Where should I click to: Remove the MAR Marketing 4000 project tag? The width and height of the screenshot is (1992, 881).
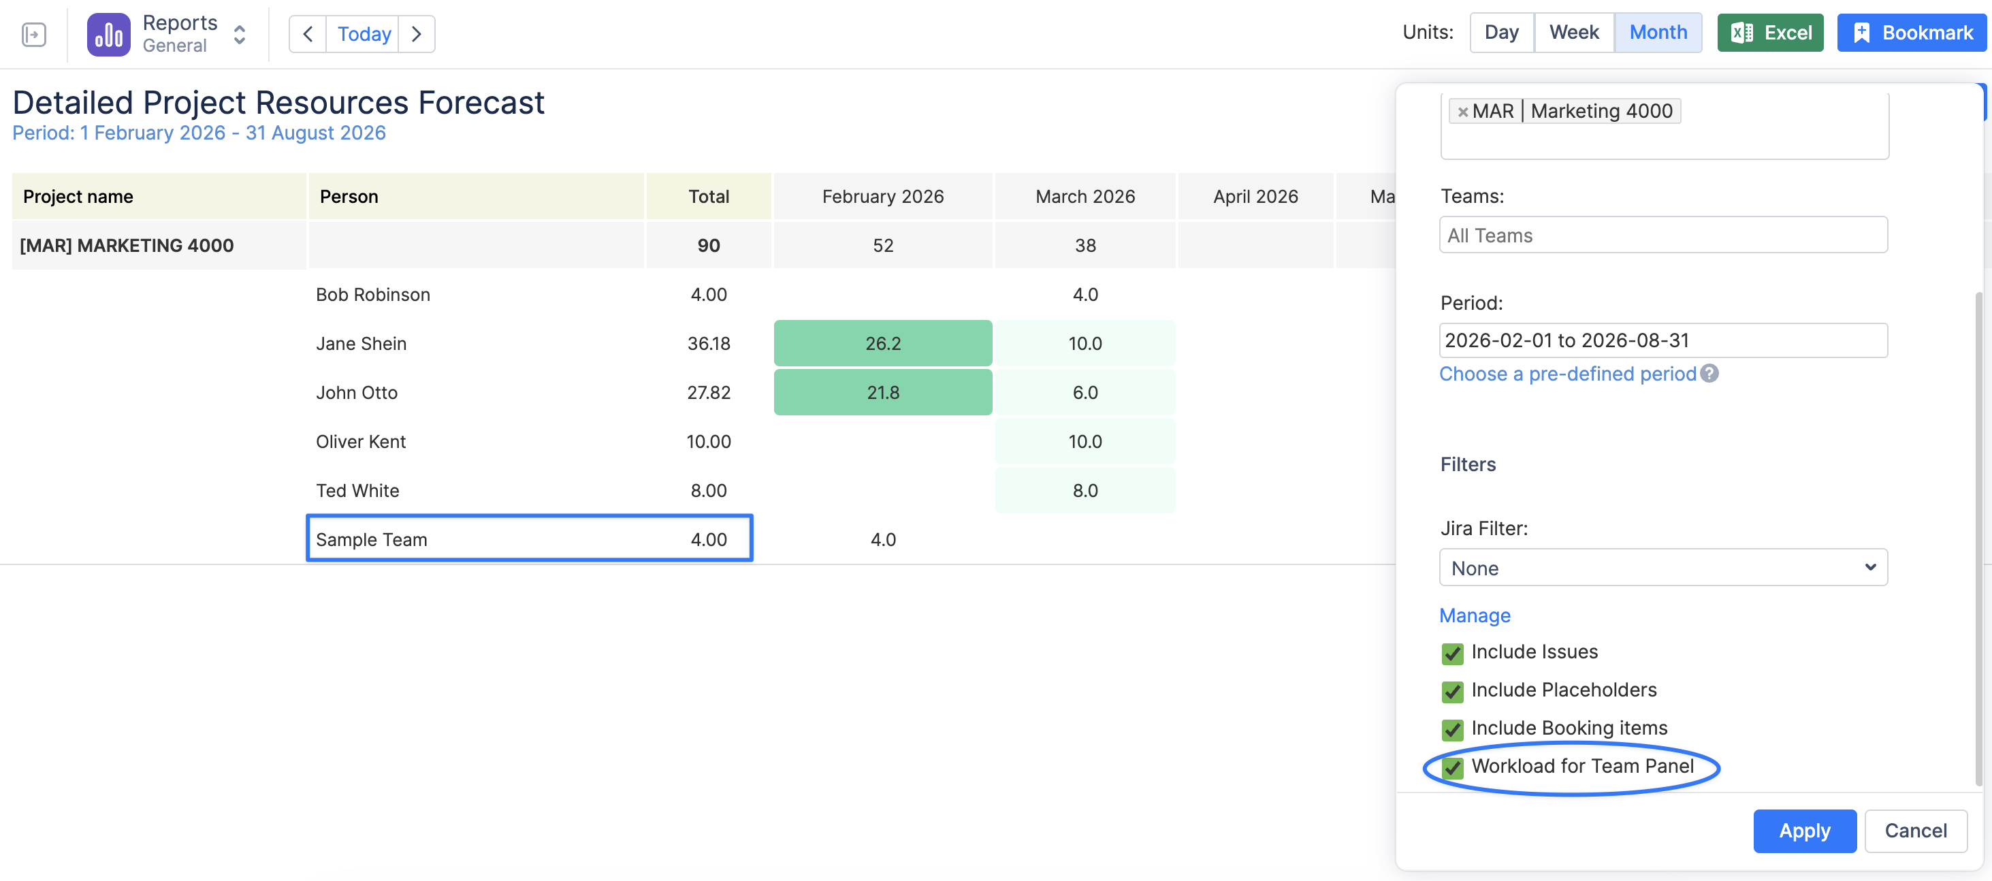(x=1462, y=112)
